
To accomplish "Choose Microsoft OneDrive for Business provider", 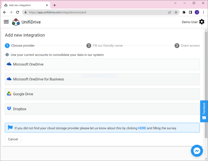I will (x=102, y=79).
